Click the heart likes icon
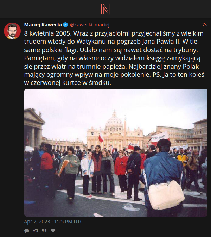The image size is (211, 237). (53, 231)
